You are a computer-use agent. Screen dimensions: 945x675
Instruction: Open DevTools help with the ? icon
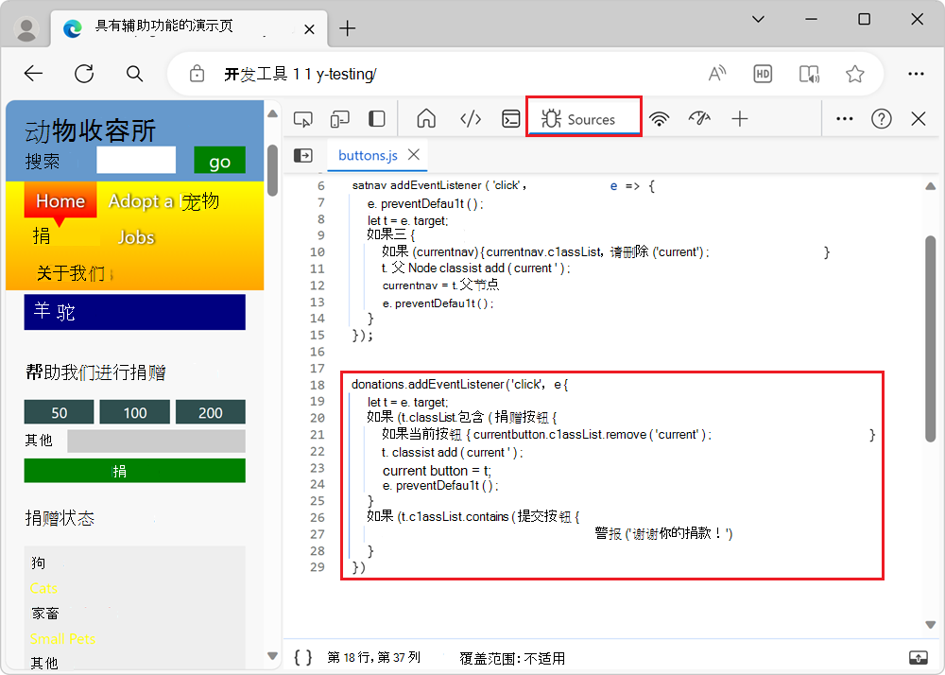[x=882, y=118]
